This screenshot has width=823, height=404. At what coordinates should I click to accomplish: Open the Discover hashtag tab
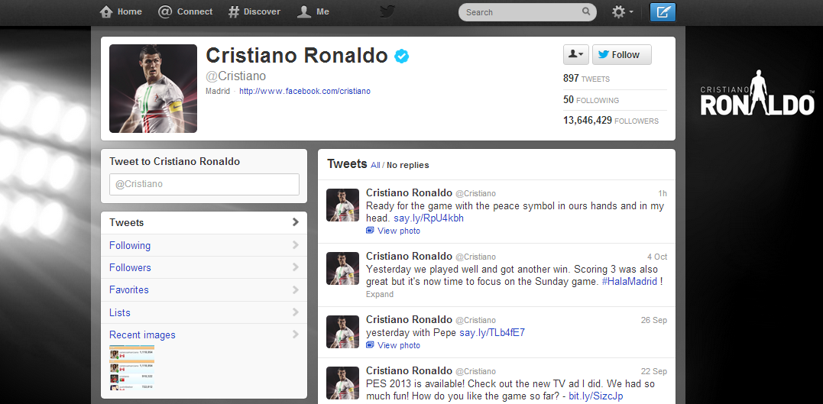pos(254,12)
